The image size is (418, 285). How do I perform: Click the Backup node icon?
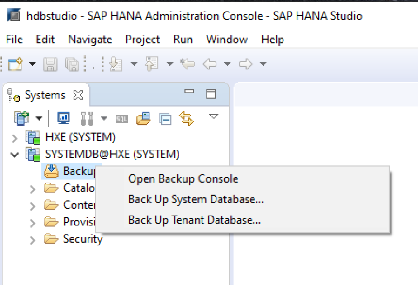pos(51,171)
